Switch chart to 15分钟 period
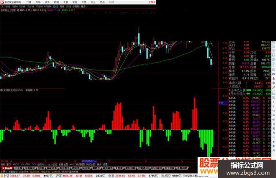The height and width of the screenshot is (178, 276). pyautogui.click(x=30, y=6)
